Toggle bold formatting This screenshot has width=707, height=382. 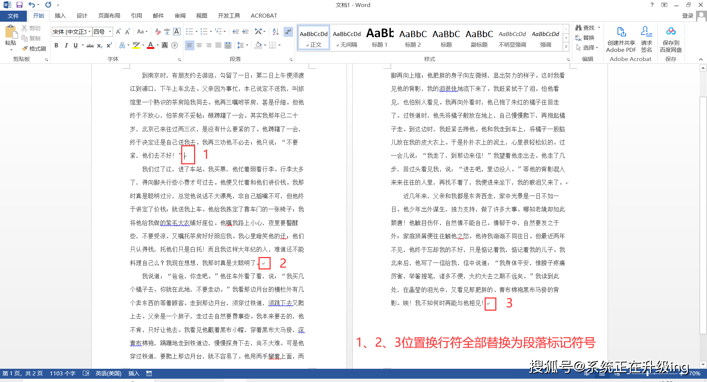(56, 45)
